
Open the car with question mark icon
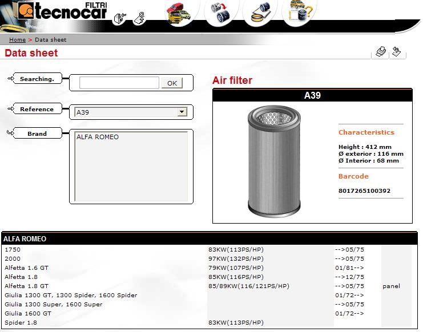tap(299, 13)
